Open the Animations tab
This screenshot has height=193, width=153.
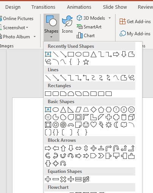pos(79,7)
